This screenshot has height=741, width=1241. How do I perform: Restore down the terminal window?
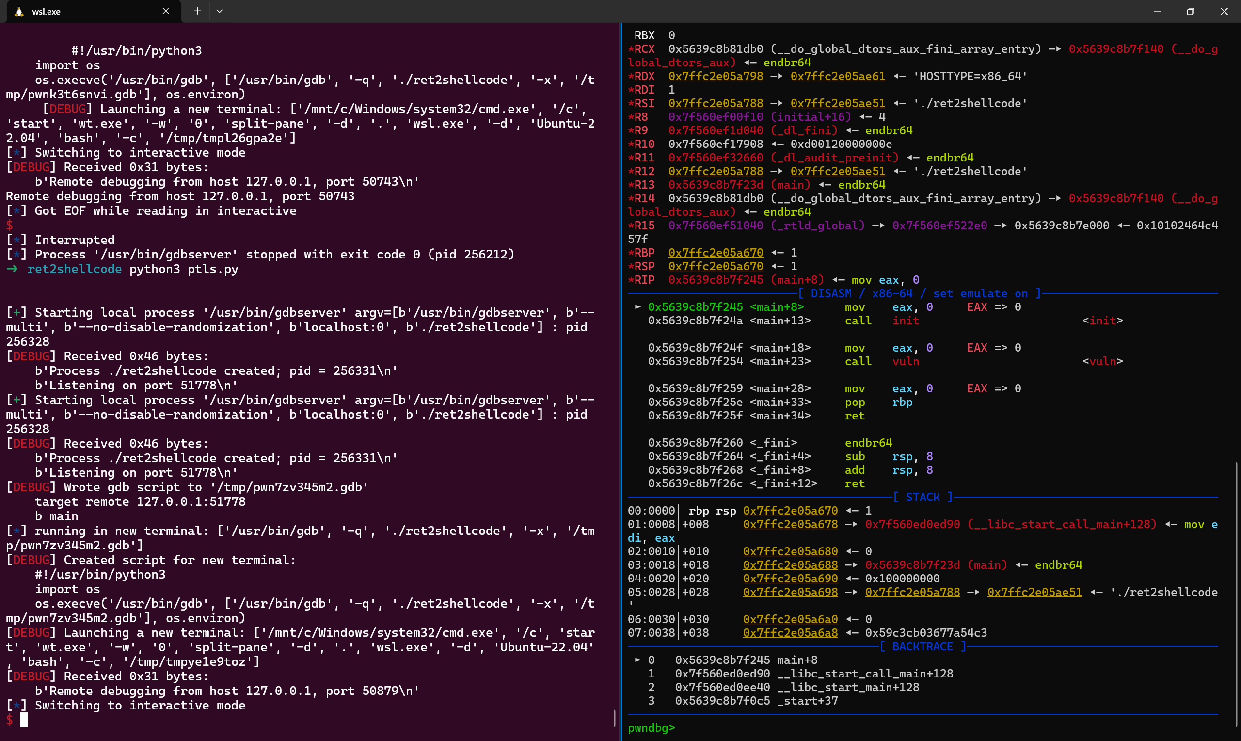pyautogui.click(x=1190, y=11)
